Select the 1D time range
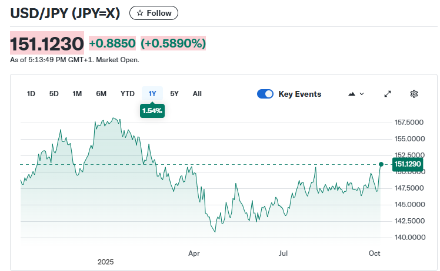The width and height of the screenshot is (440, 271). (31, 94)
